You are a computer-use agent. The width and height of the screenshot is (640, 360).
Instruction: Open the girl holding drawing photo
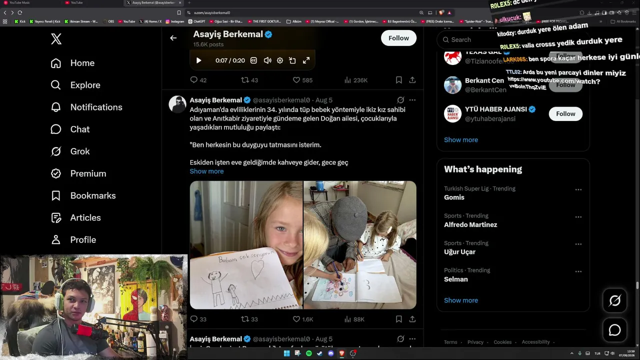coord(246,245)
